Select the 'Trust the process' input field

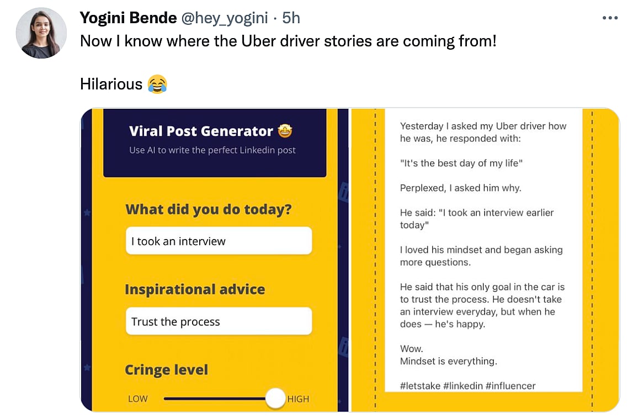coord(219,321)
